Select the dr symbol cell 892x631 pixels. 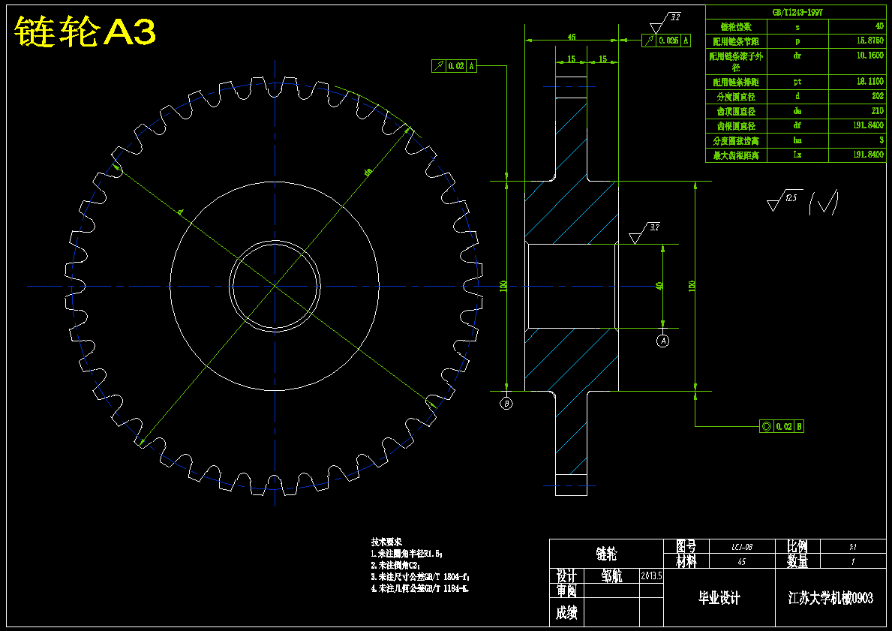point(797,62)
